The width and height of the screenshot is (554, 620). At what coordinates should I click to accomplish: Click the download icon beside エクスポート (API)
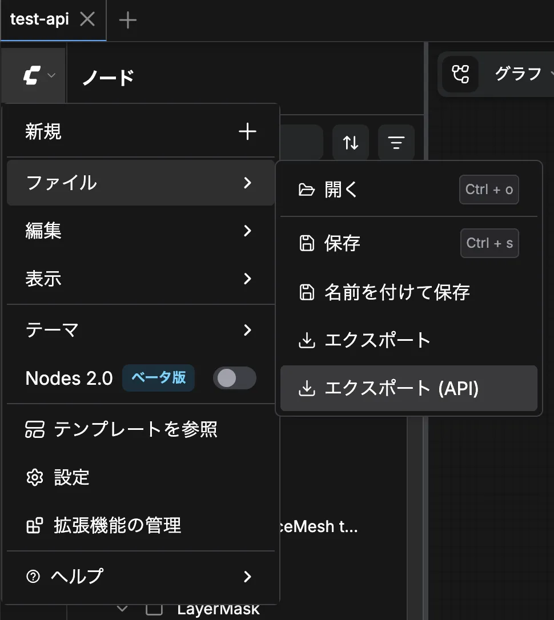tap(307, 388)
